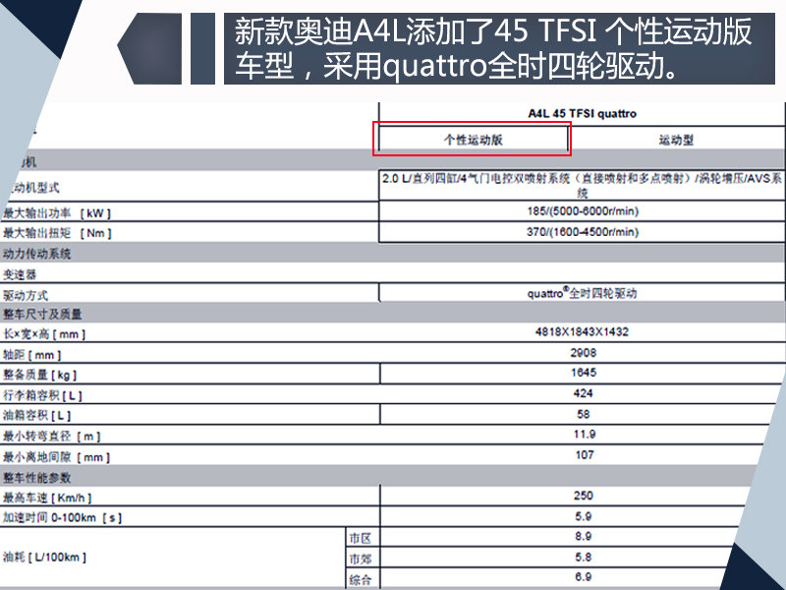Select the top speed value '250'
The width and height of the screenshot is (786, 590).
point(584,496)
